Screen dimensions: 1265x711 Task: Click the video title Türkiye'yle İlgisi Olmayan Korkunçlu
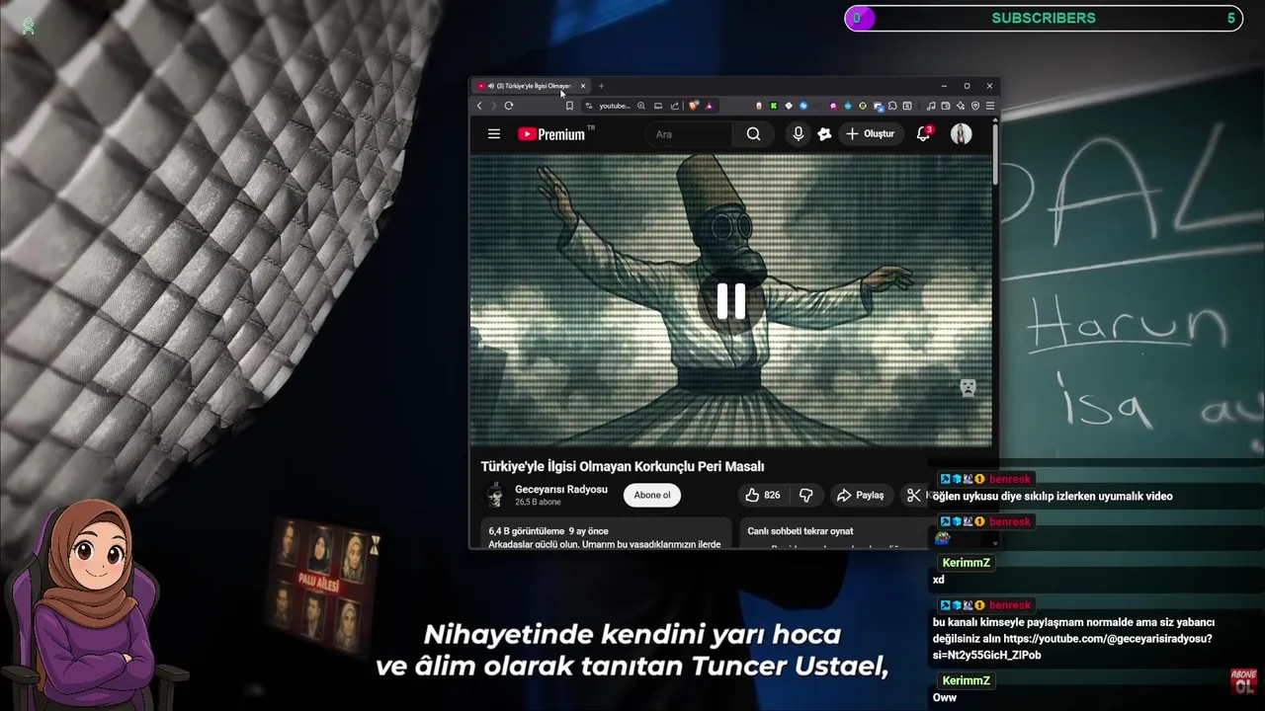[x=623, y=466]
